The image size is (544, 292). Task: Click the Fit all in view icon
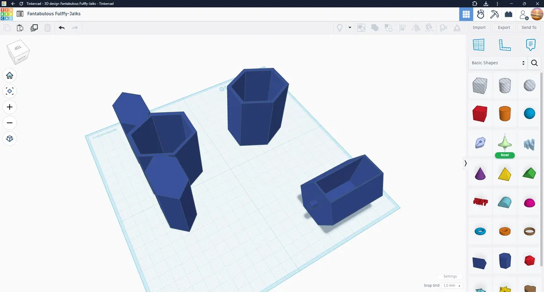(x=10, y=91)
